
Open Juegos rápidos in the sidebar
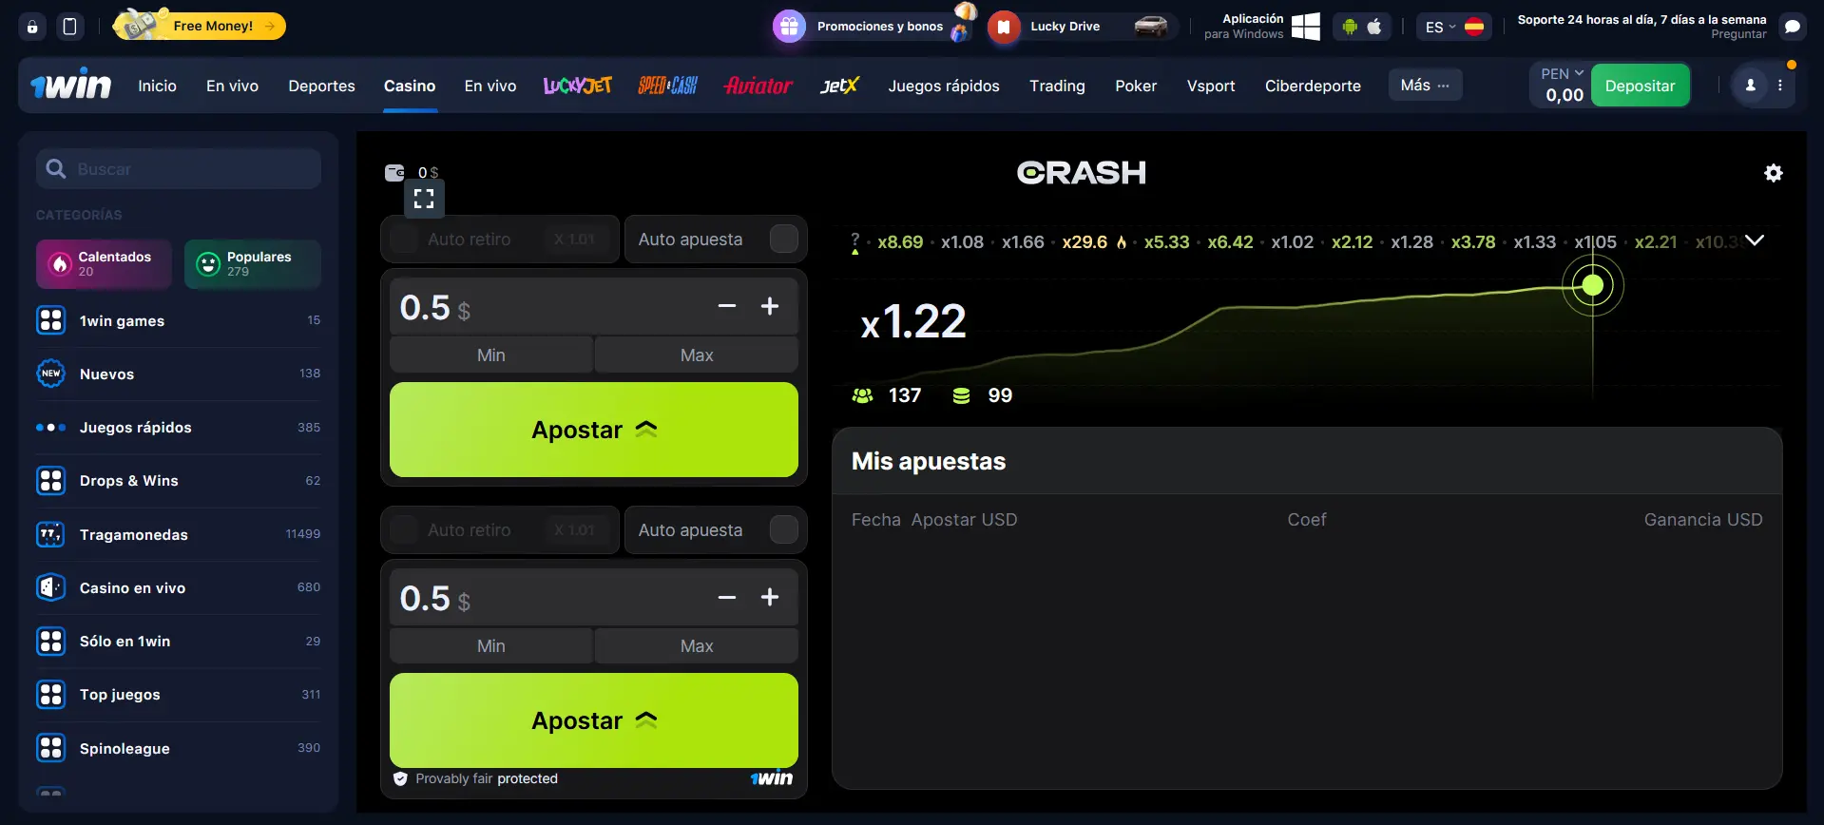pyautogui.click(x=179, y=427)
